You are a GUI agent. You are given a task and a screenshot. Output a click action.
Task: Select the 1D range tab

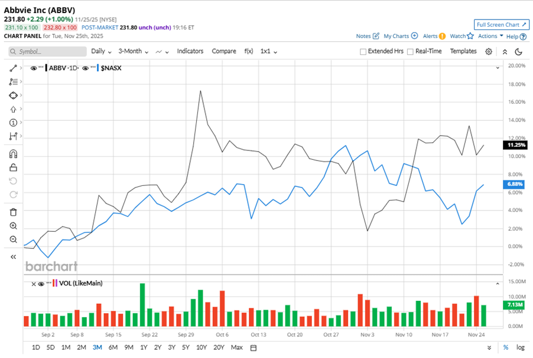tap(35, 347)
